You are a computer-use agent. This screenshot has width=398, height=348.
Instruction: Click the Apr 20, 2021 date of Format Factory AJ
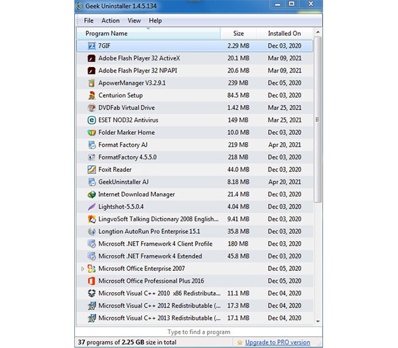[285, 145]
